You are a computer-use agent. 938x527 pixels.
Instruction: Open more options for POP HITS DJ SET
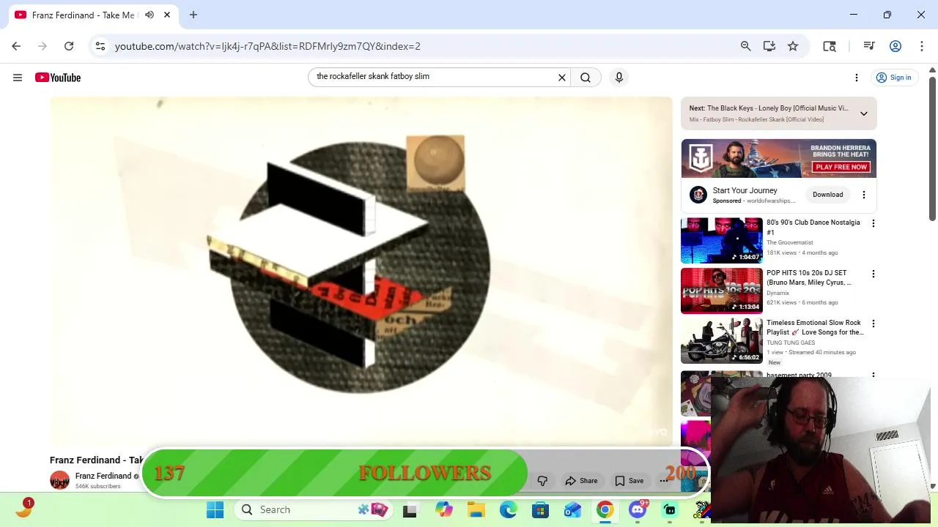873,274
